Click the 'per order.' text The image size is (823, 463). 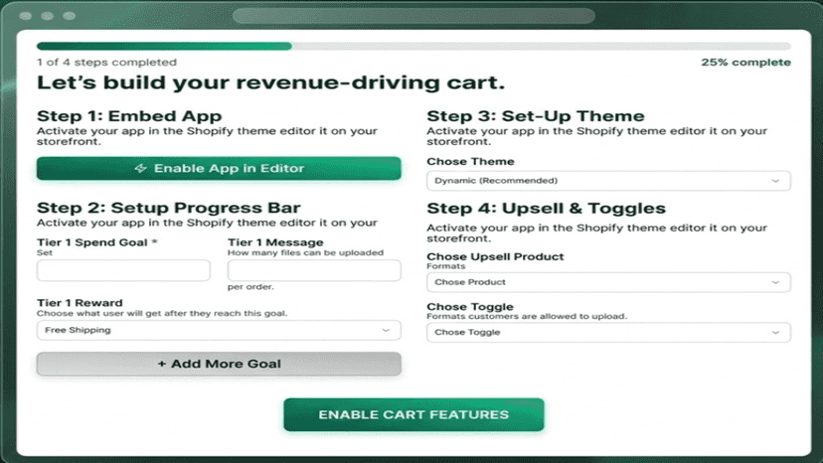[x=250, y=287]
